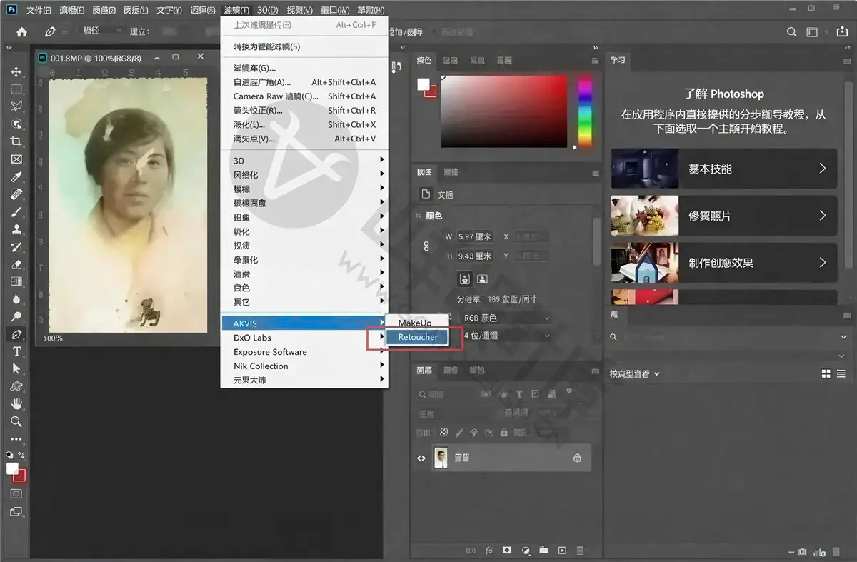The height and width of the screenshot is (562, 857).
Task: Pick a shade in the red color field
Action: click(504, 111)
